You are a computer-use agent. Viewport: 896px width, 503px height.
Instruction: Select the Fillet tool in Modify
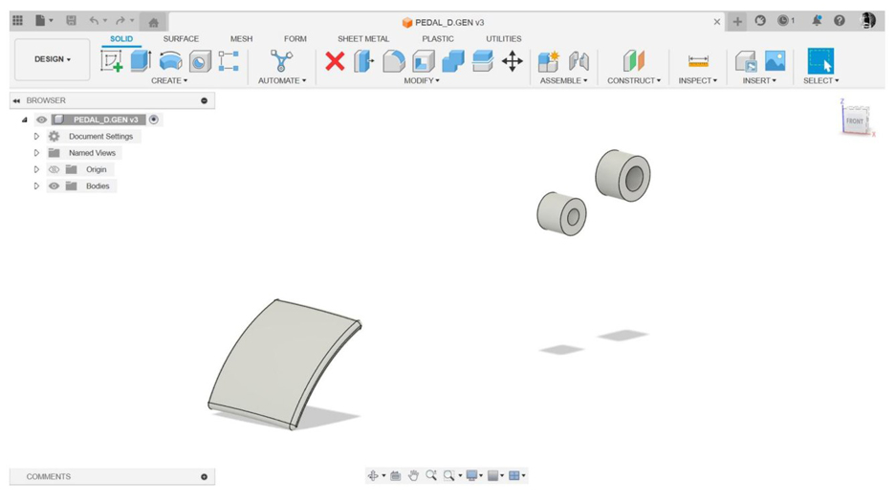pyautogui.click(x=394, y=61)
